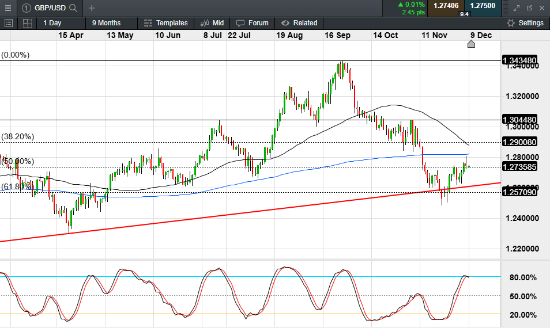
Task: Click the 1.343480 price level label
Action: click(520, 60)
